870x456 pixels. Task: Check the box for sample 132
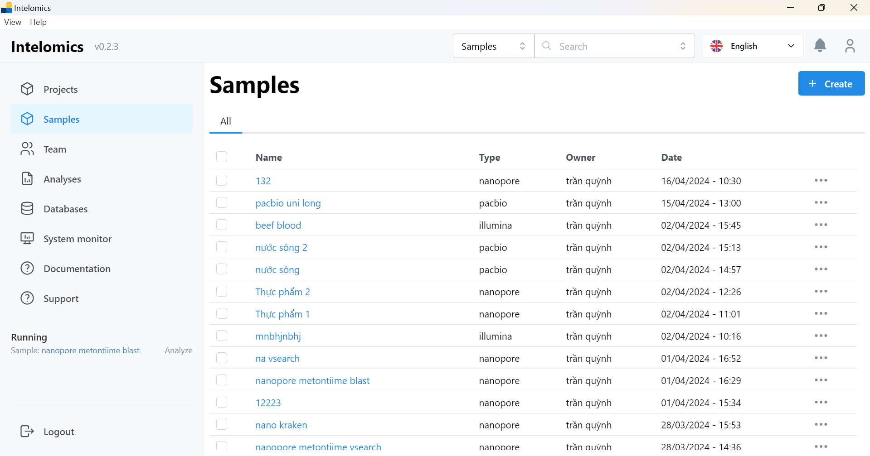pos(222,181)
